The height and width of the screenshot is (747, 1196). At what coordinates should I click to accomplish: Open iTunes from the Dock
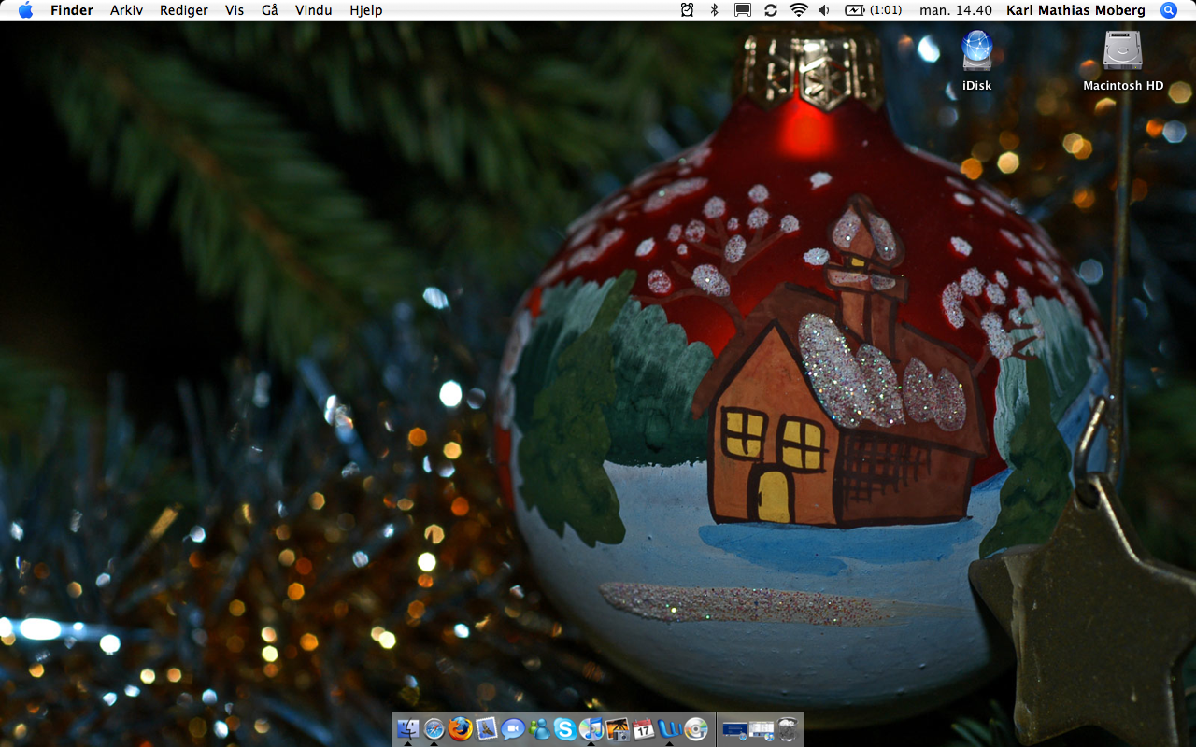coord(591,728)
